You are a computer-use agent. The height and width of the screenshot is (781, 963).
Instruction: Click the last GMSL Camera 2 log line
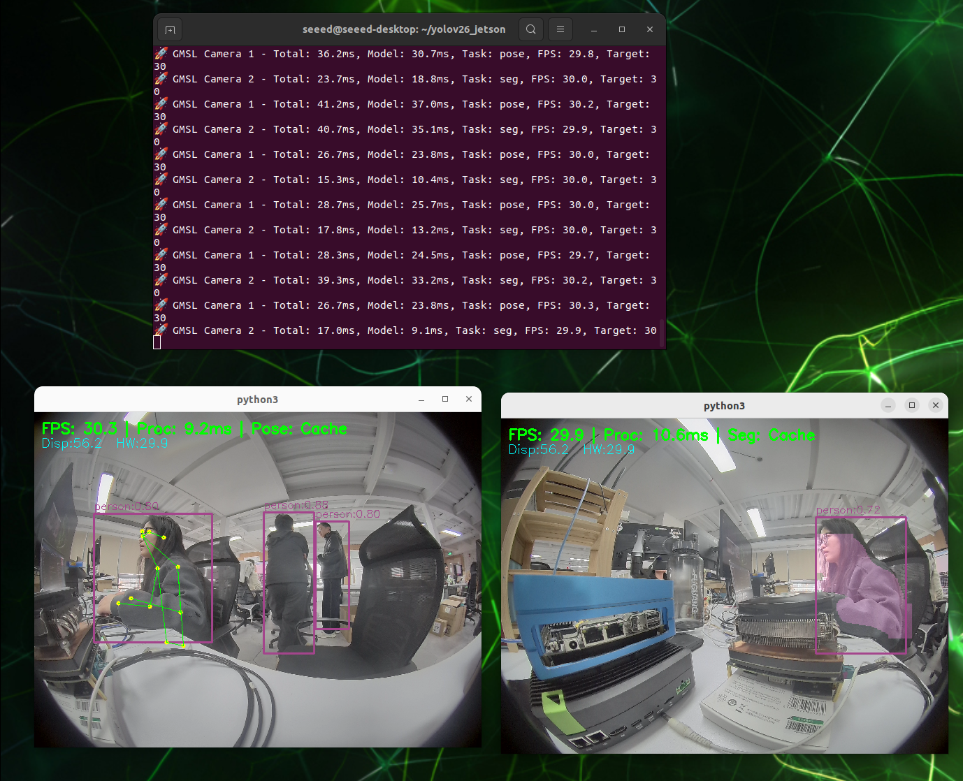(x=414, y=330)
